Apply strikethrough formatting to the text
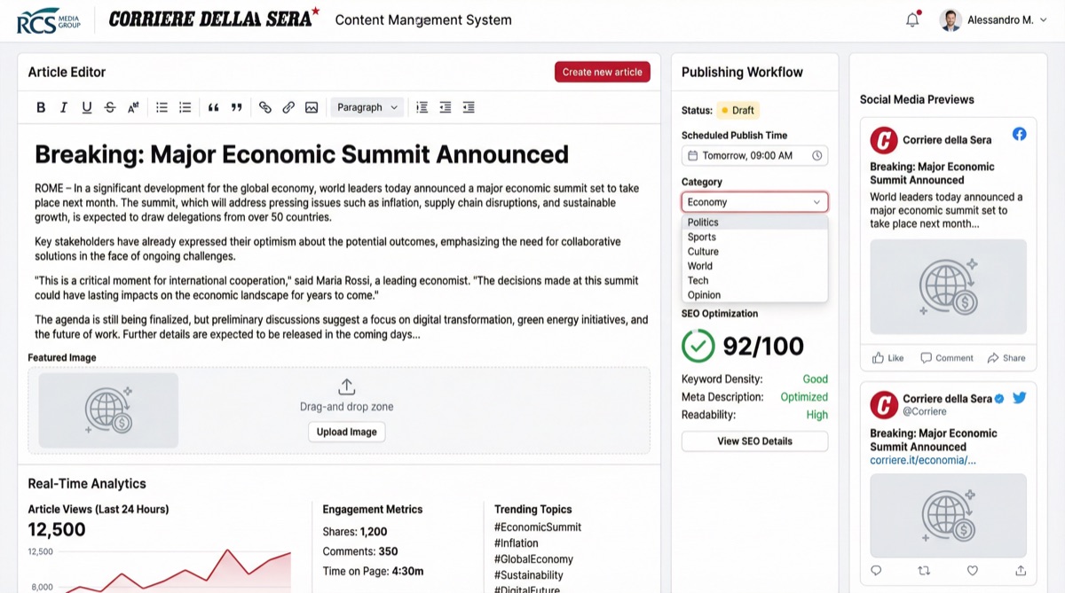Image resolution: width=1065 pixels, height=593 pixels. click(x=109, y=106)
